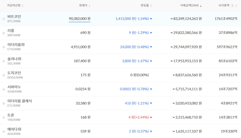Click the 0 원(0.00%) change value
The width and height of the screenshot is (241, 138).
pyautogui.click(x=140, y=75)
